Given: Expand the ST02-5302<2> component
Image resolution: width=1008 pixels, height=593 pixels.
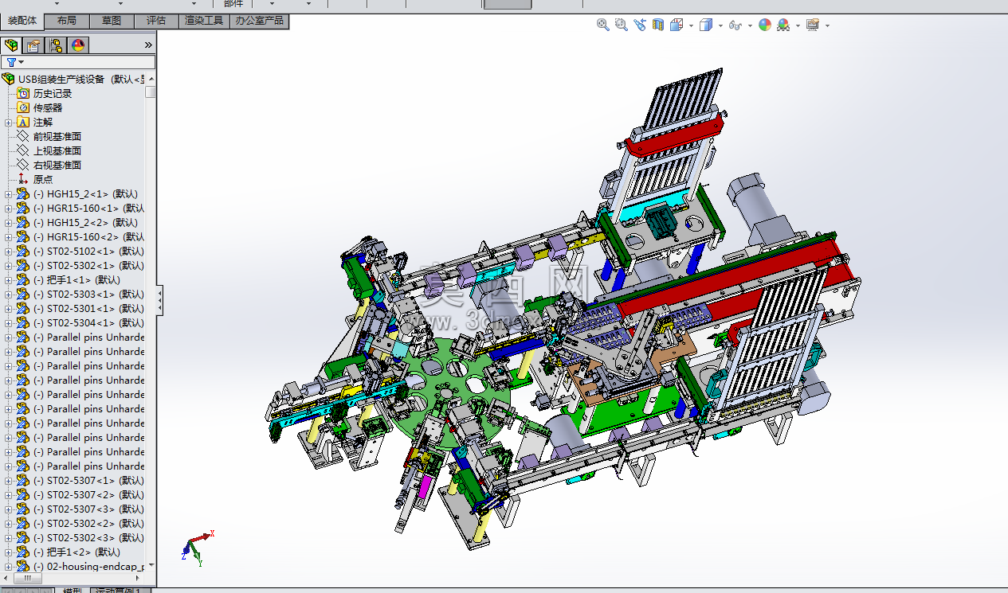Looking at the screenshot, I should tap(8, 524).
